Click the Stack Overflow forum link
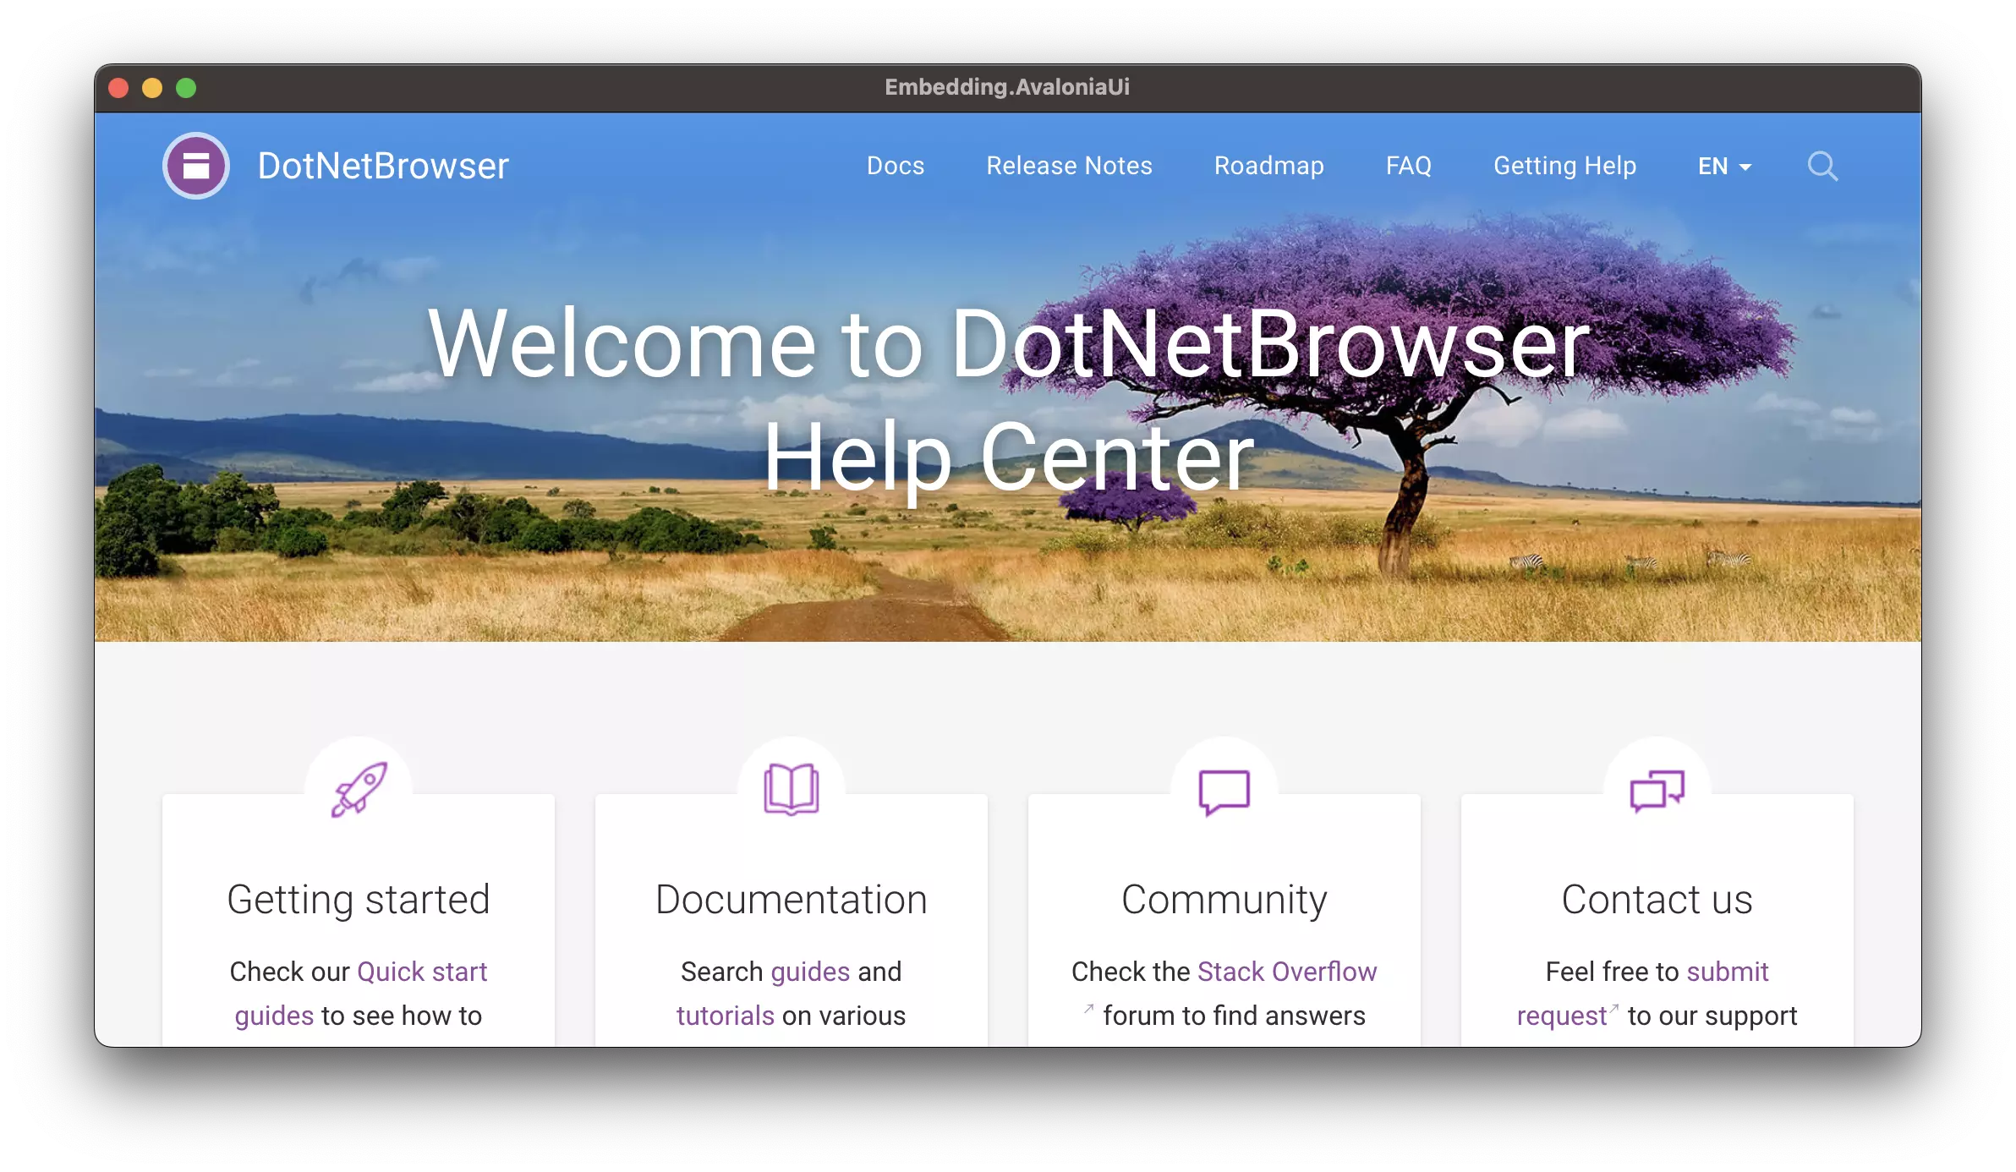Image resolution: width=2016 pixels, height=1172 pixels. [1286, 970]
